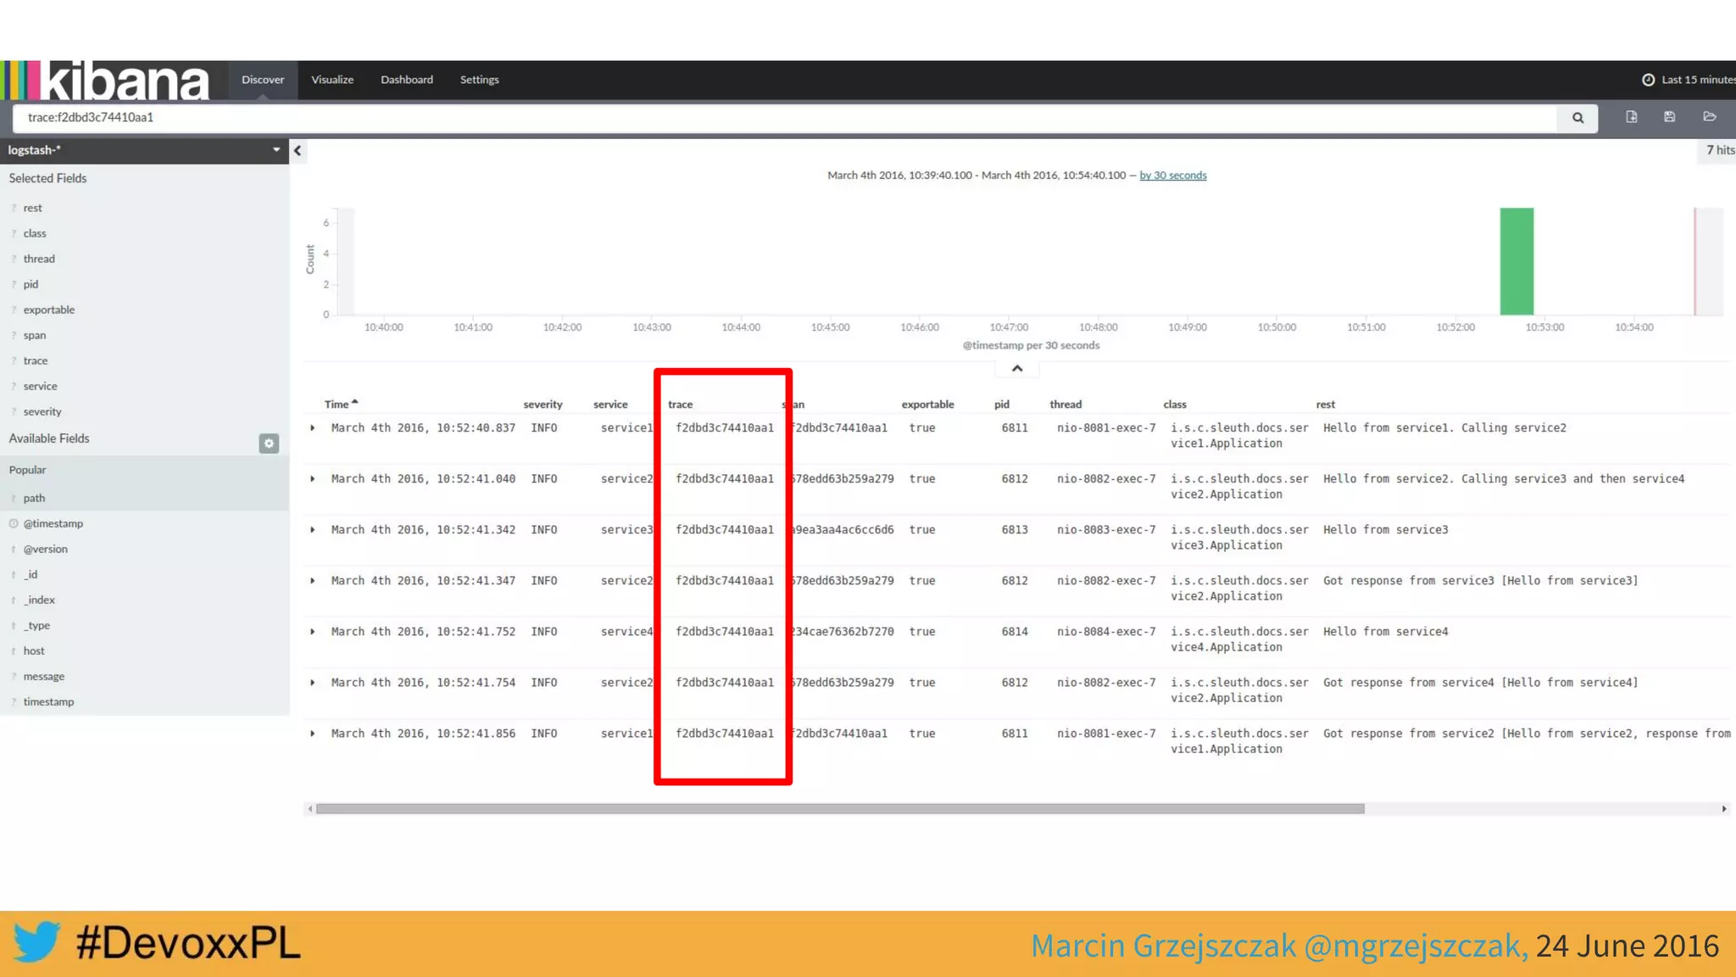Select the @timestamp field in sidebar

(x=53, y=524)
